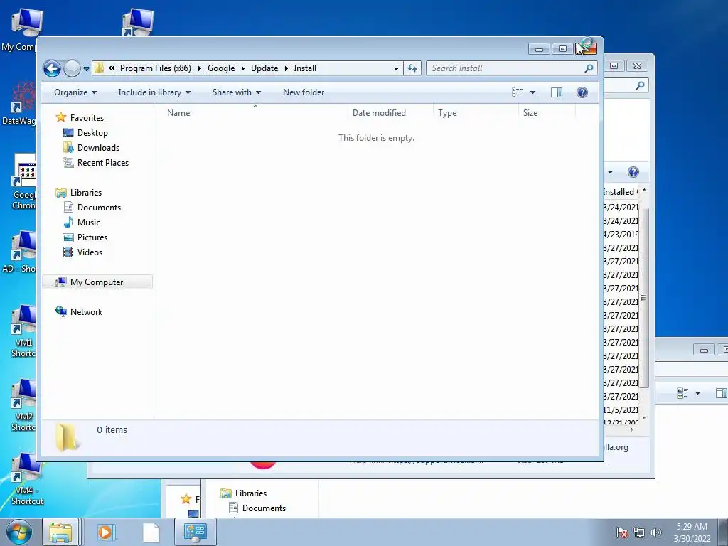Open the taskbar clock 5:29 AM

(x=692, y=532)
